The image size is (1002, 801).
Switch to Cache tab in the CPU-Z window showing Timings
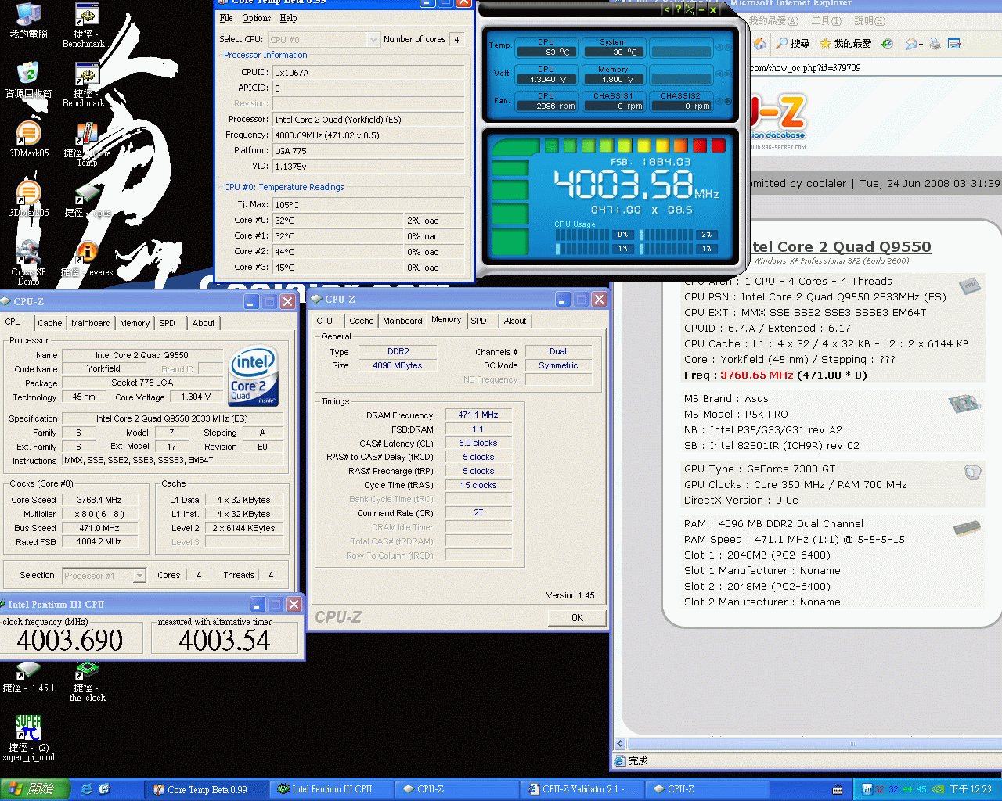[362, 321]
